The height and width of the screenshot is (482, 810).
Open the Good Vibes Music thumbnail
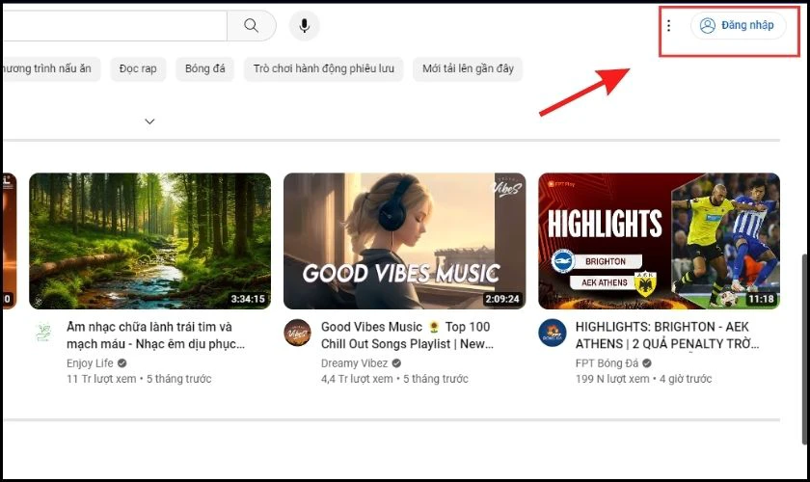click(x=404, y=241)
